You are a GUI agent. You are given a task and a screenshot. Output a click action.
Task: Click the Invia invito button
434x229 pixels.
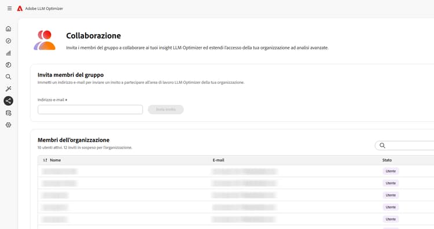point(166,109)
